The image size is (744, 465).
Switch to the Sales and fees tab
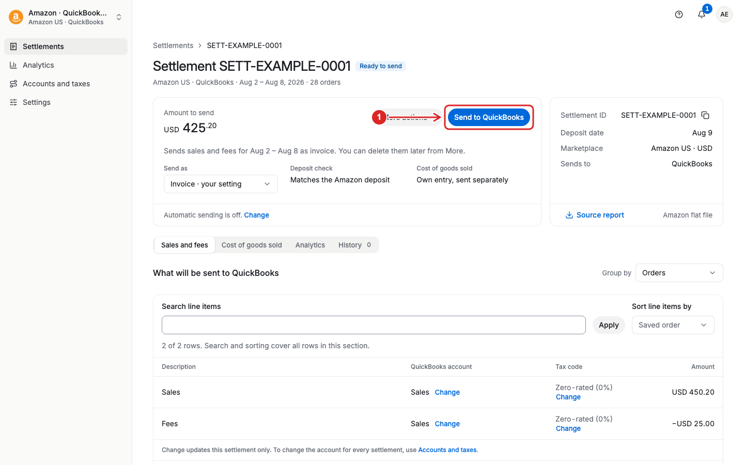[x=184, y=245]
